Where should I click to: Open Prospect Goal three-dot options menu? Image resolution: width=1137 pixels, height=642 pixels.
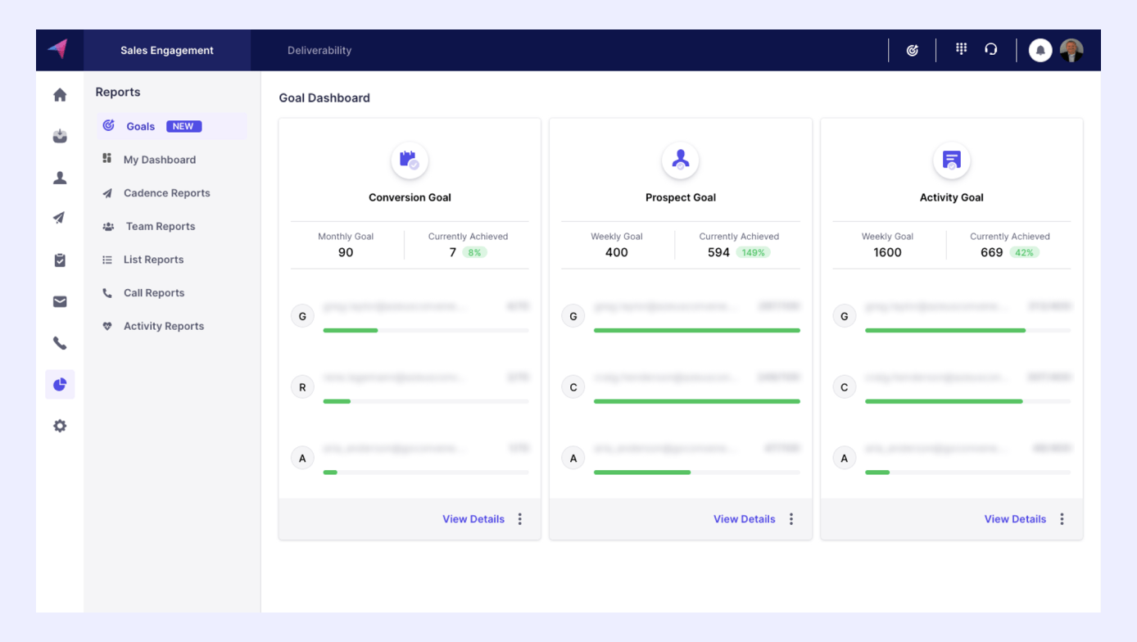(x=791, y=519)
